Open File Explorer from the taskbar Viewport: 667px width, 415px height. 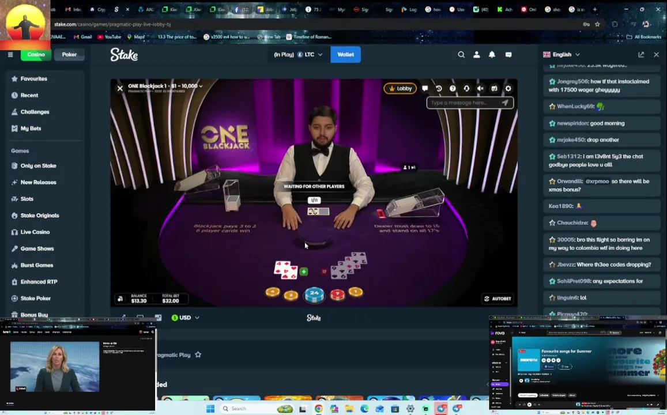click(x=349, y=409)
